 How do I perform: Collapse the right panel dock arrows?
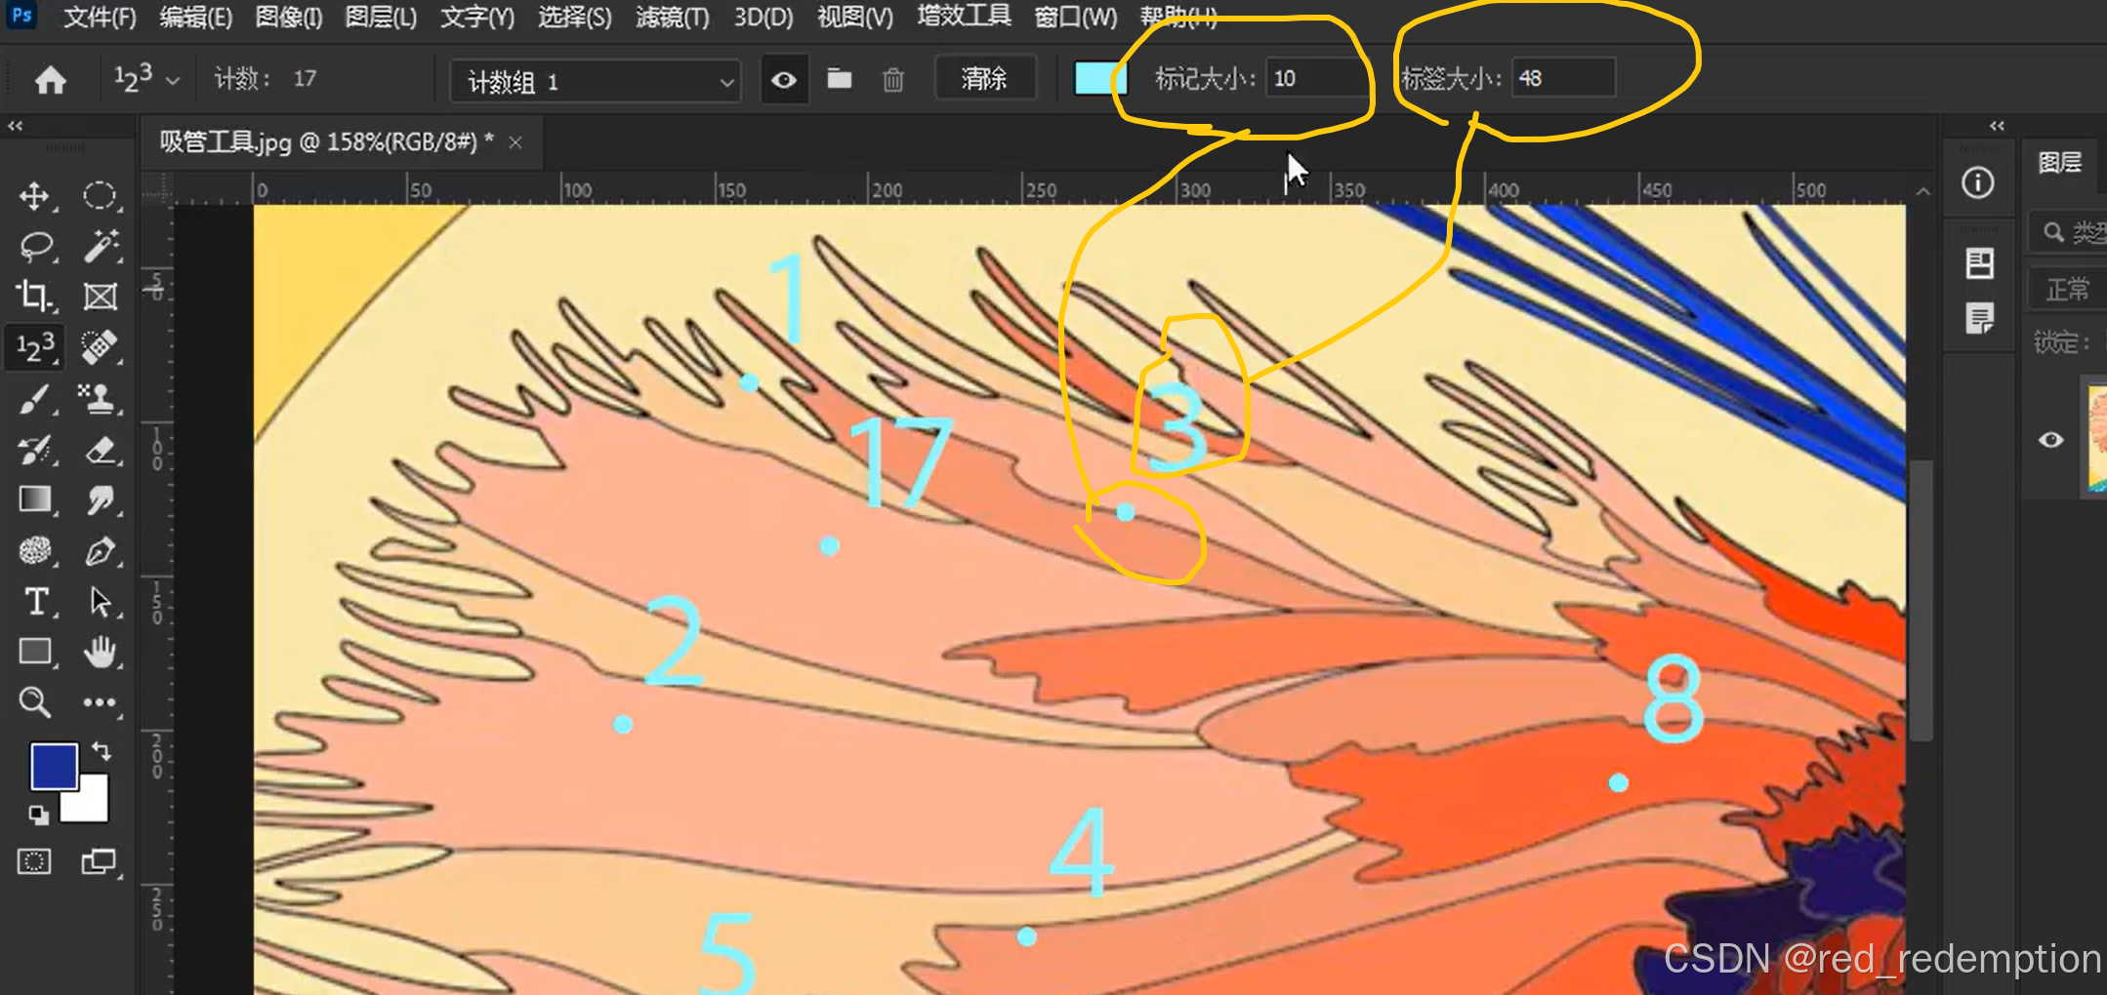(x=1998, y=126)
